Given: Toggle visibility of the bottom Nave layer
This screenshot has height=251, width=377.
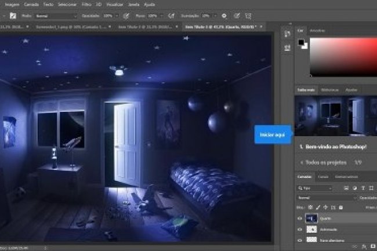Looking at the screenshot, I should (x=300, y=240).
